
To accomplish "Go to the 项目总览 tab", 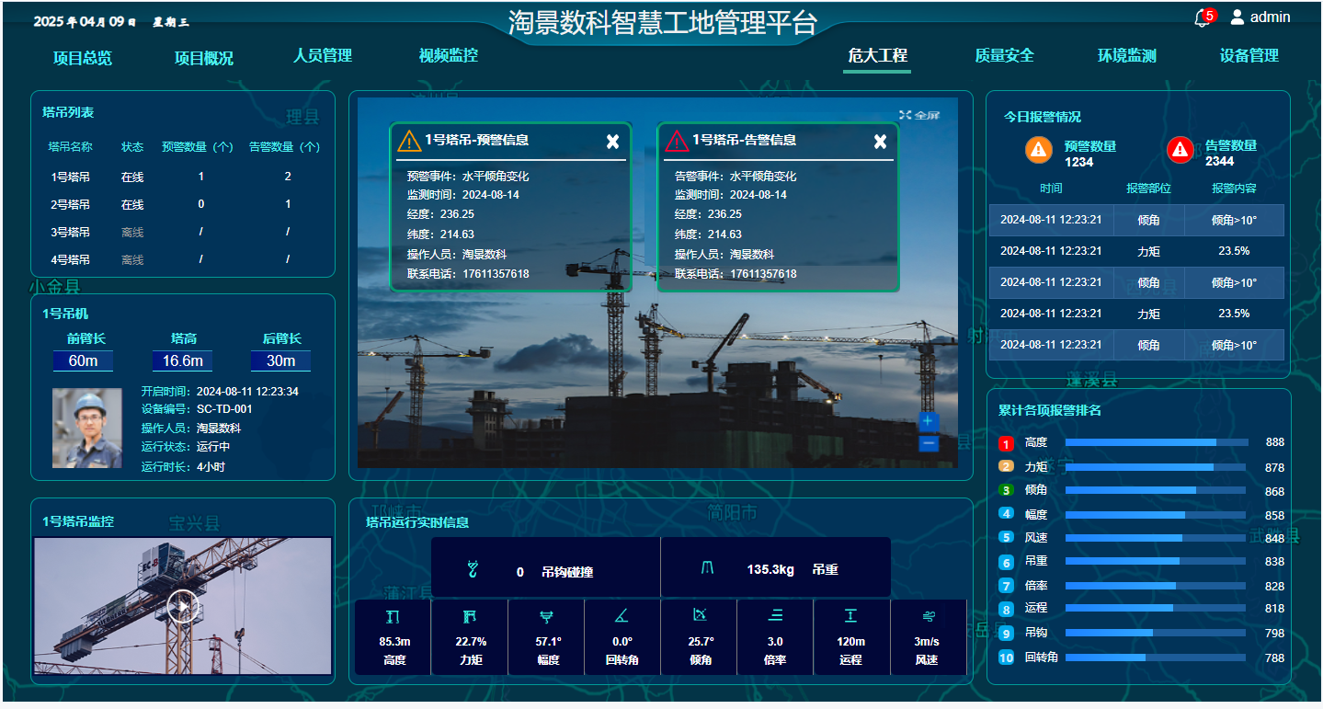I will [x=83, y=58].
